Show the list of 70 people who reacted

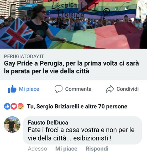(106, 106)
